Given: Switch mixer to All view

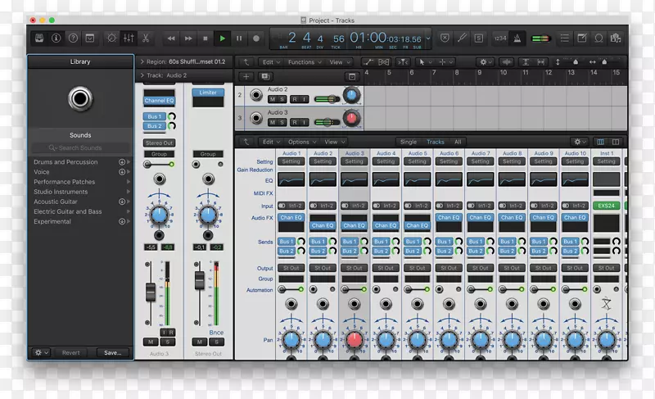Looking at the screenshot, I should (458, 142).
